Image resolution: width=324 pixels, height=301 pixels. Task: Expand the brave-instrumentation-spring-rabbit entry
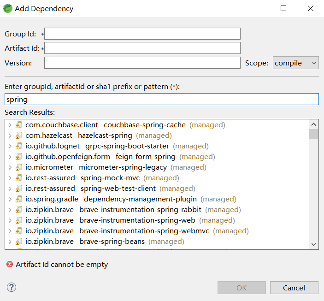[x=10, y=210]
